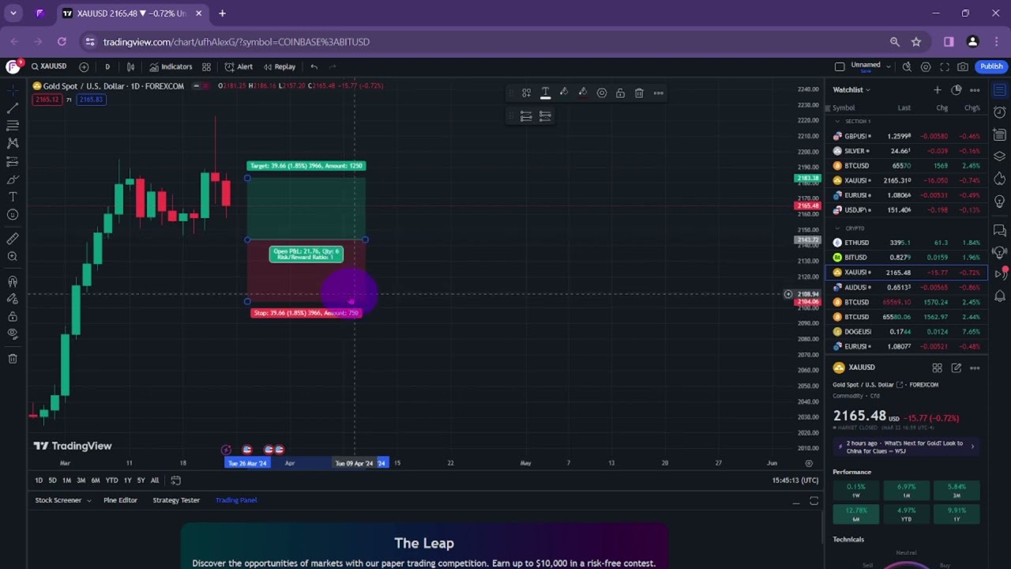1011x569 pixels.
Task: Open the Alerts panel clock icon
Action: coord(999,112)
